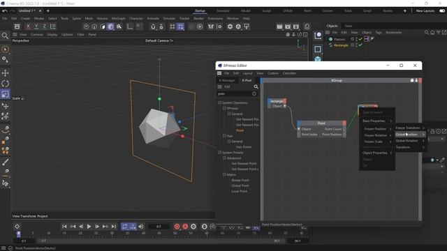Switch to the Model layout tab

click(x=245, y=11)
